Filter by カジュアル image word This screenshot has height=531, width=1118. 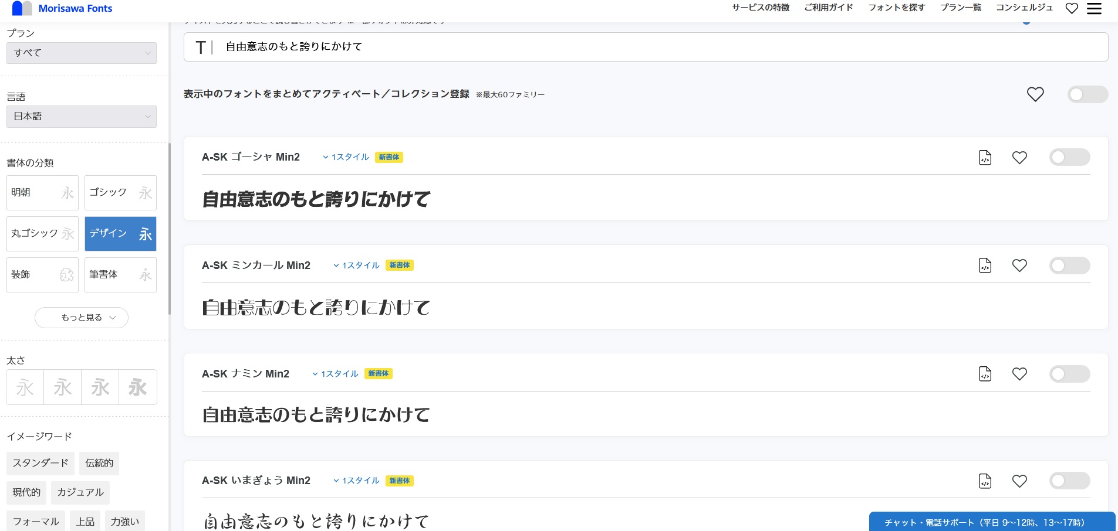pos(80,493)
